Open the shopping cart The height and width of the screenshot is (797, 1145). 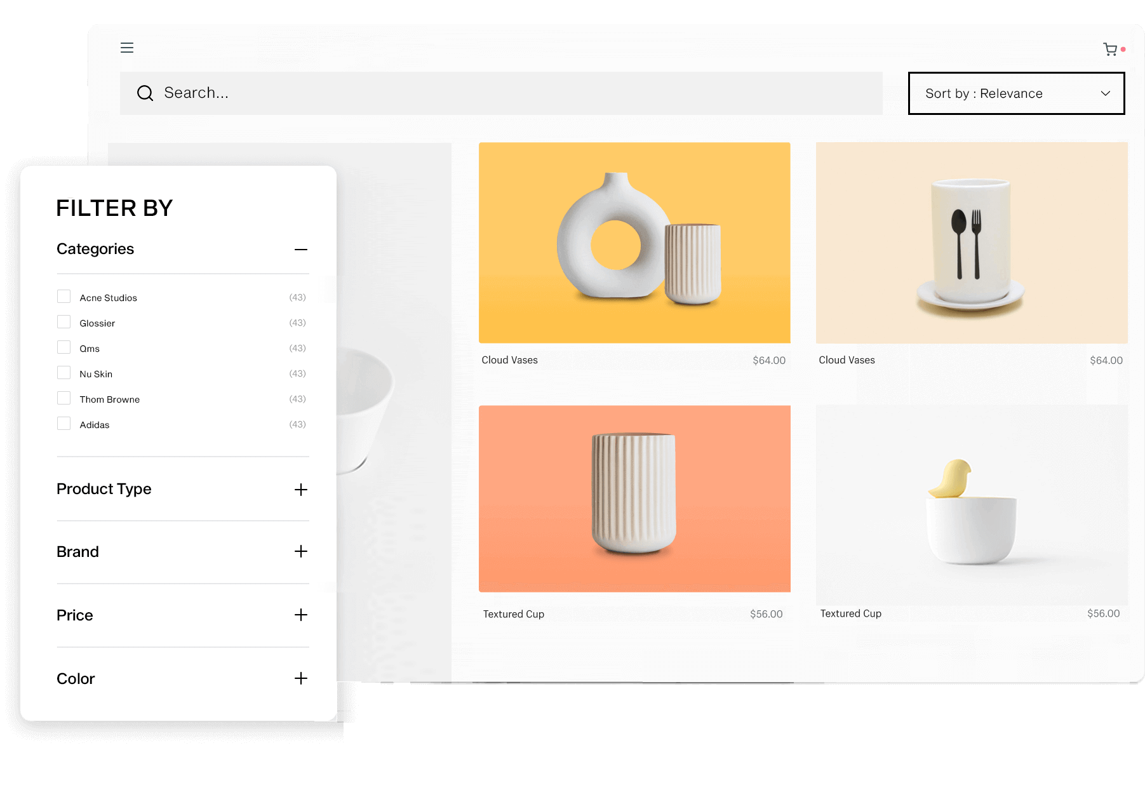(x=1110, y=49)
